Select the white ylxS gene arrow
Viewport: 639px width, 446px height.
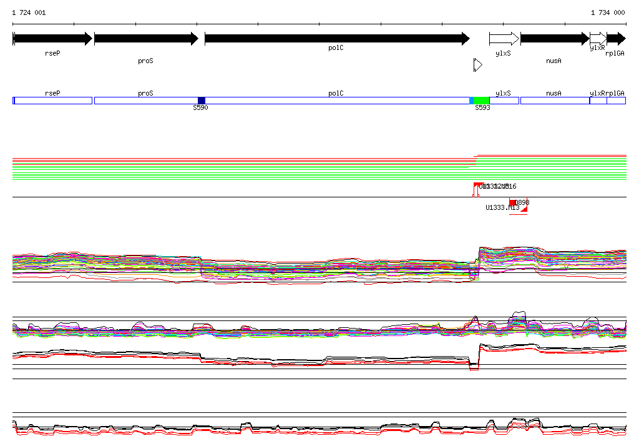[504, 39]
